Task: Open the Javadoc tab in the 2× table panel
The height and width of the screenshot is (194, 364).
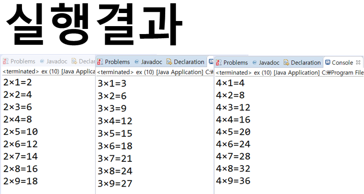Action: pos(54,62)
